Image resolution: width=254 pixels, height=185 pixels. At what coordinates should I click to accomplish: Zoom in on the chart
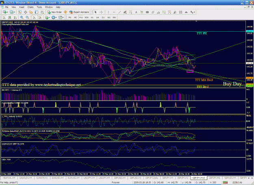click(22, 17)
